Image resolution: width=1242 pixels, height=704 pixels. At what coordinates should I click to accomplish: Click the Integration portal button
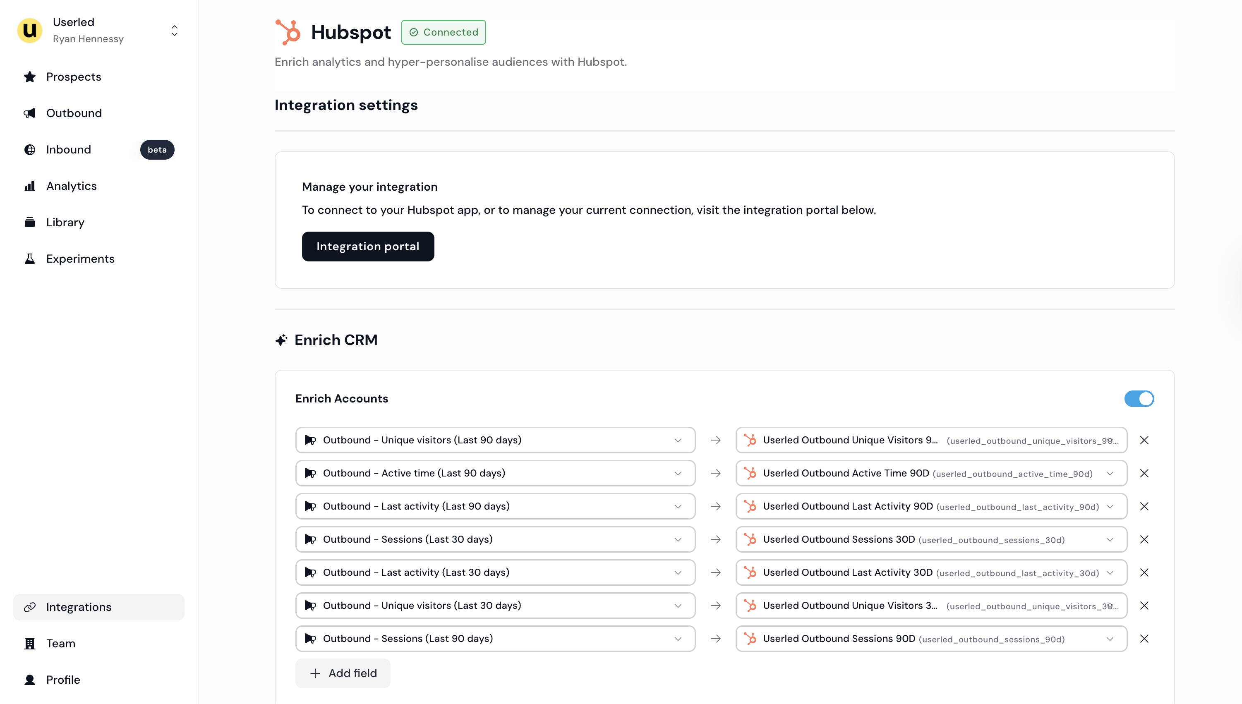pos(367,247)
